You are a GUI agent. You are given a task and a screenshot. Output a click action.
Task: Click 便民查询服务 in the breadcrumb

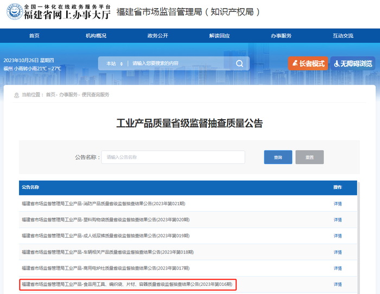96,95
